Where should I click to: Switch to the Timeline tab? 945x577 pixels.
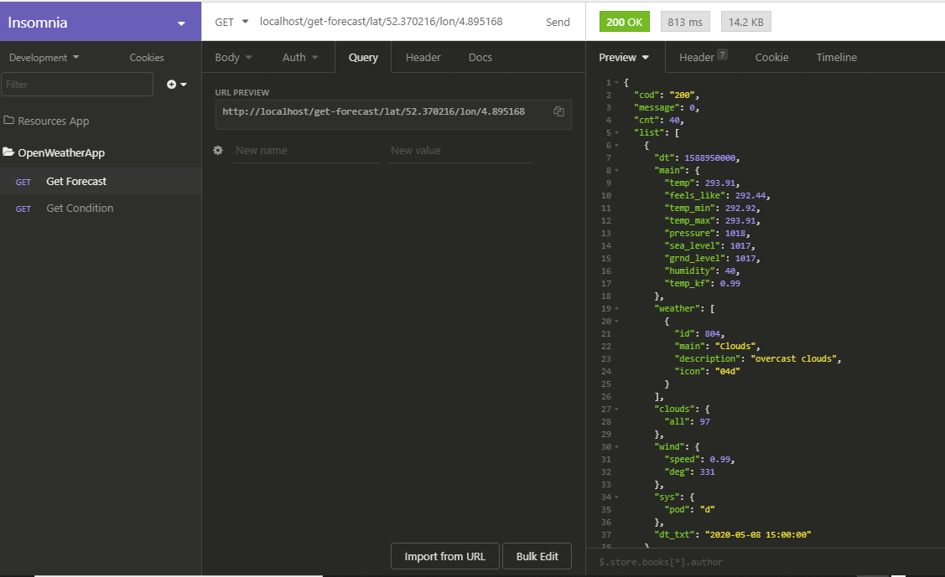tap(837, 58)
